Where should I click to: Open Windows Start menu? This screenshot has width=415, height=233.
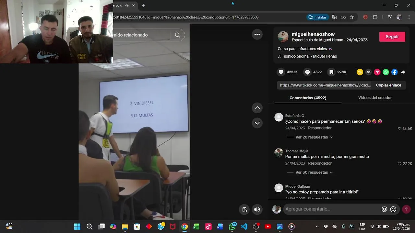[x=77, y=227]
